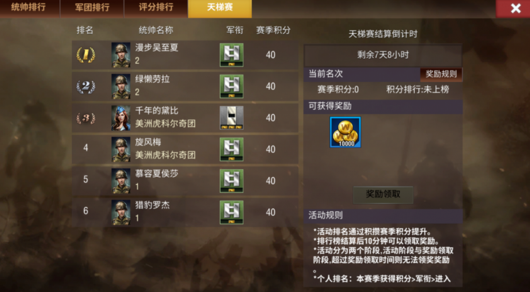This screenshot has height=292, width=530.
Task: Click the silver second-place laurel badge
Action: [85, 87]
